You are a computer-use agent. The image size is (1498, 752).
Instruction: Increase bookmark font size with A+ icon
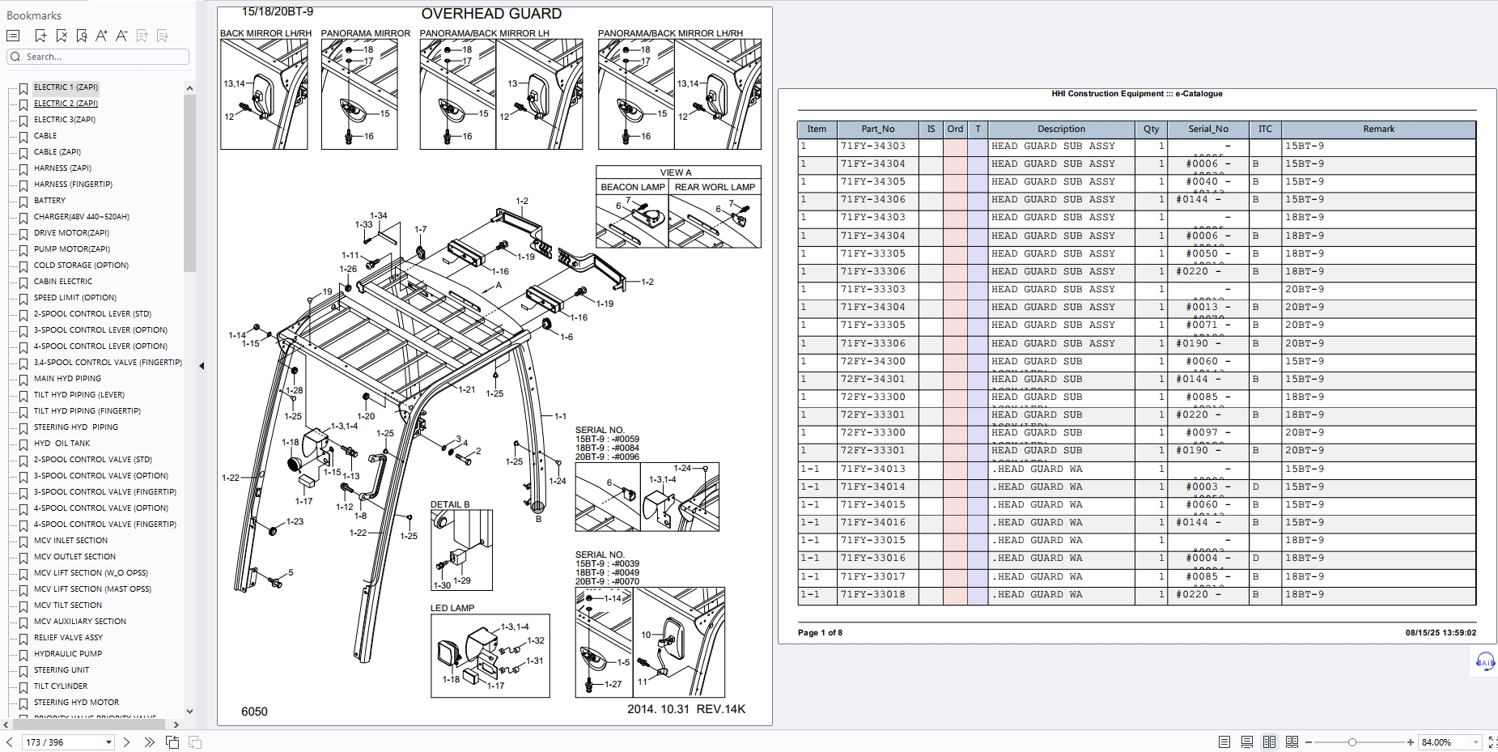point(101,36)
